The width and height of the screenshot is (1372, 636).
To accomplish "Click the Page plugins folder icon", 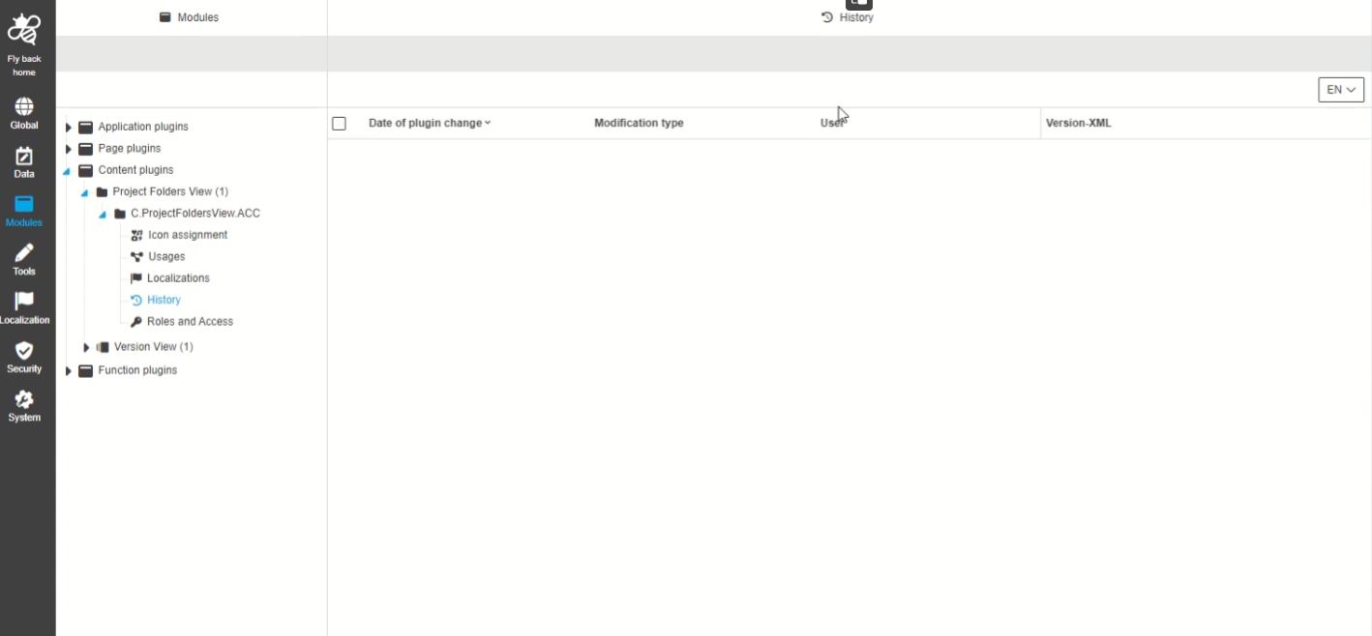I will tap(86, 149).
